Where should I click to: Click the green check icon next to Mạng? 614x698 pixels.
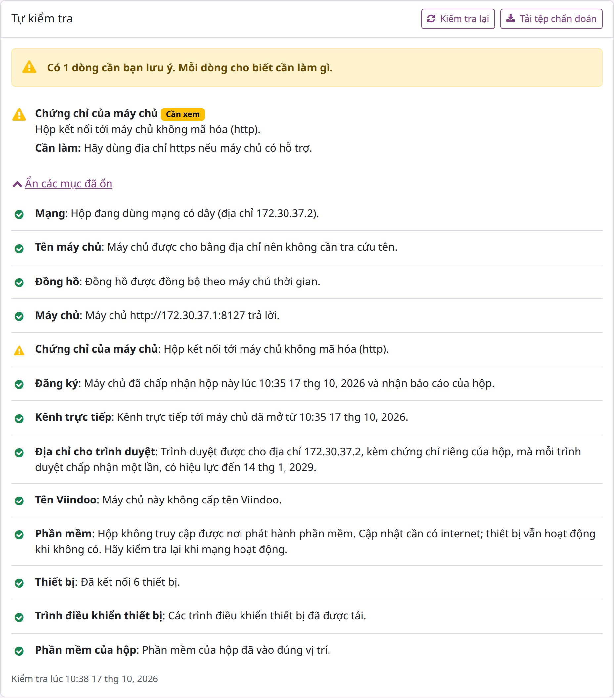[19, 214]
